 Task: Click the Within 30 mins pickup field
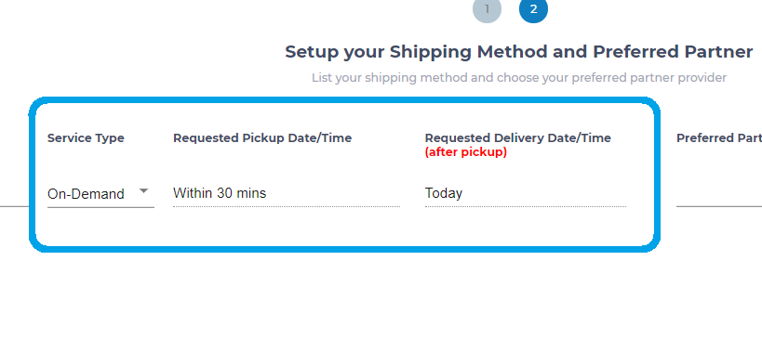tap(287, 193)
